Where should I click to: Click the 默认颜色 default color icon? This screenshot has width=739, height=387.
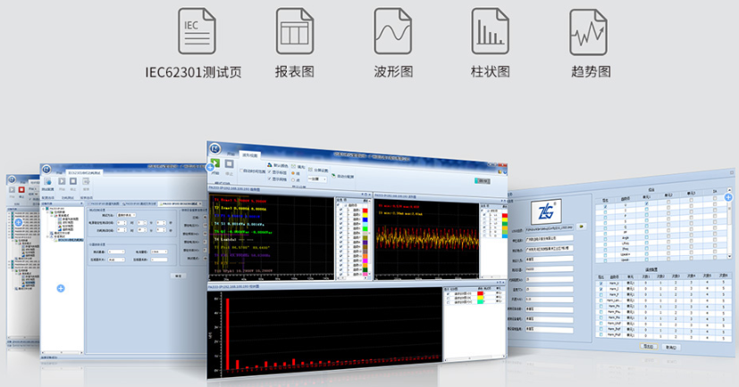pos(270,165)
